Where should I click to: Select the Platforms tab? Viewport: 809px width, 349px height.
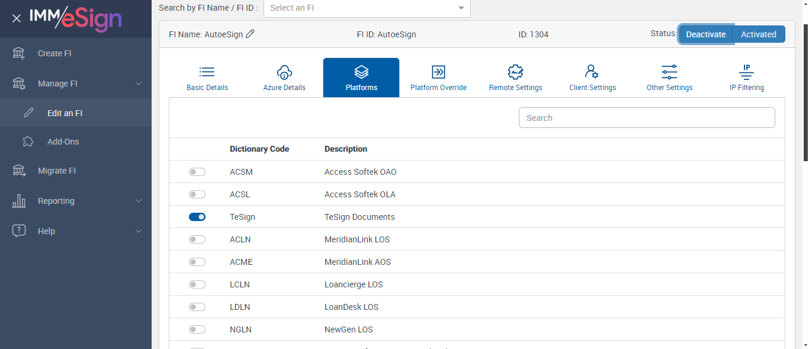pyautogui.click(x=361, y=78)
